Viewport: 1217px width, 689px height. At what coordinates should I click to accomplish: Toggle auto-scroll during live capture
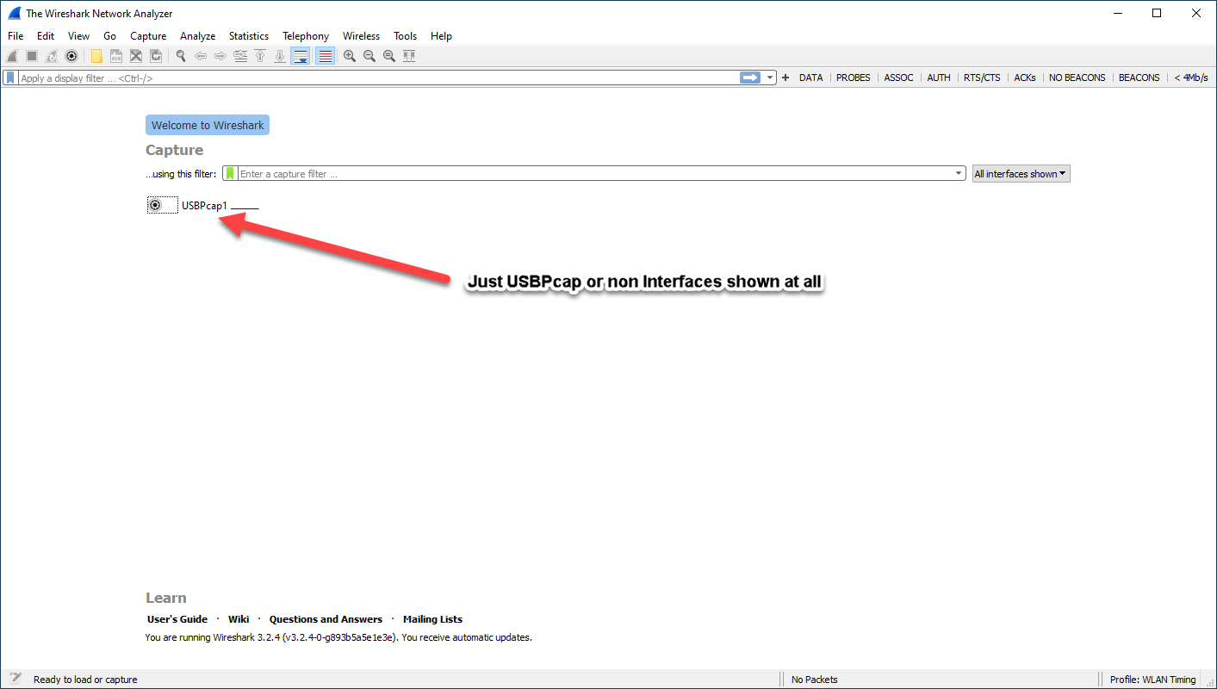pos(300,56)
